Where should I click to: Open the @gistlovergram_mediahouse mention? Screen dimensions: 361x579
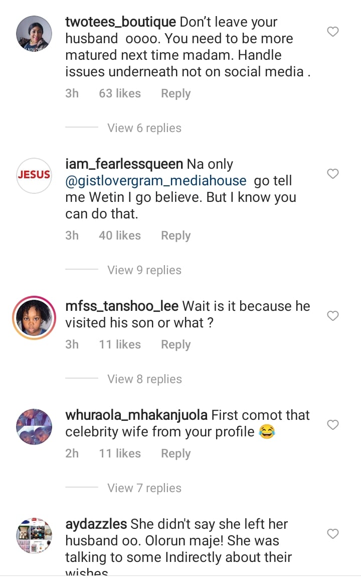(x=156, y=181)
